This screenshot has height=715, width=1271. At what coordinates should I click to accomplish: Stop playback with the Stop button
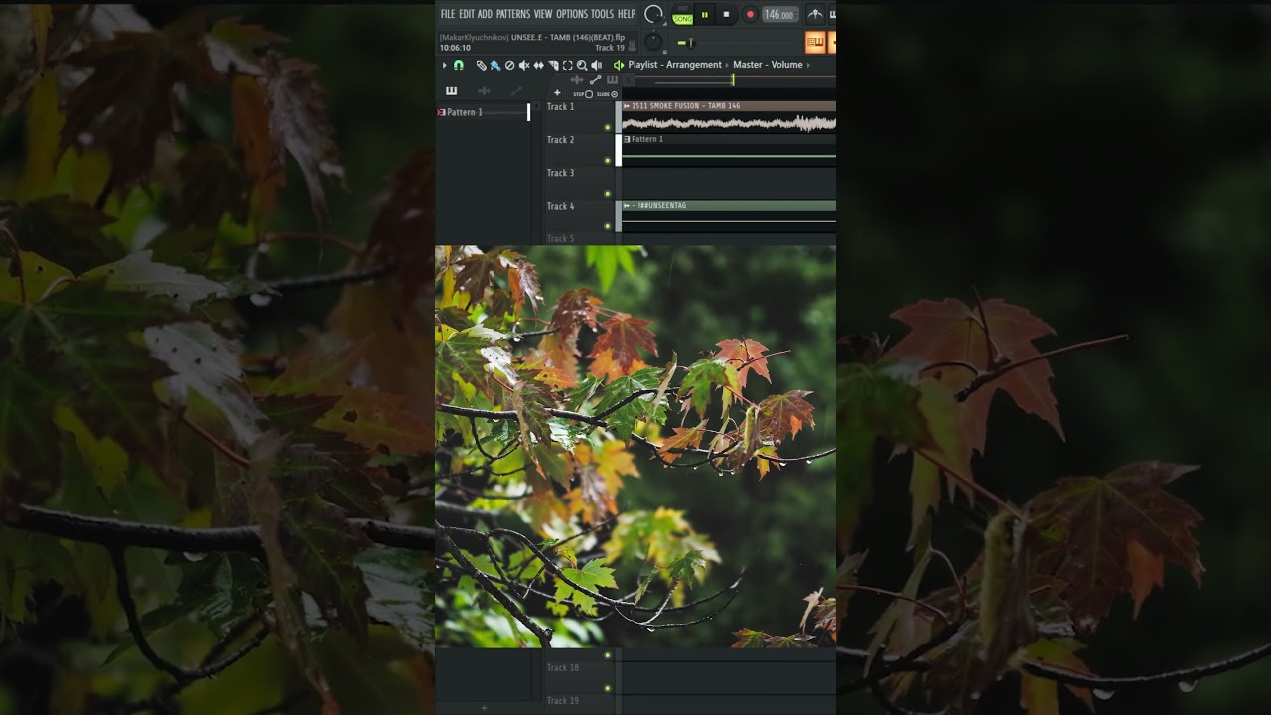726,15
